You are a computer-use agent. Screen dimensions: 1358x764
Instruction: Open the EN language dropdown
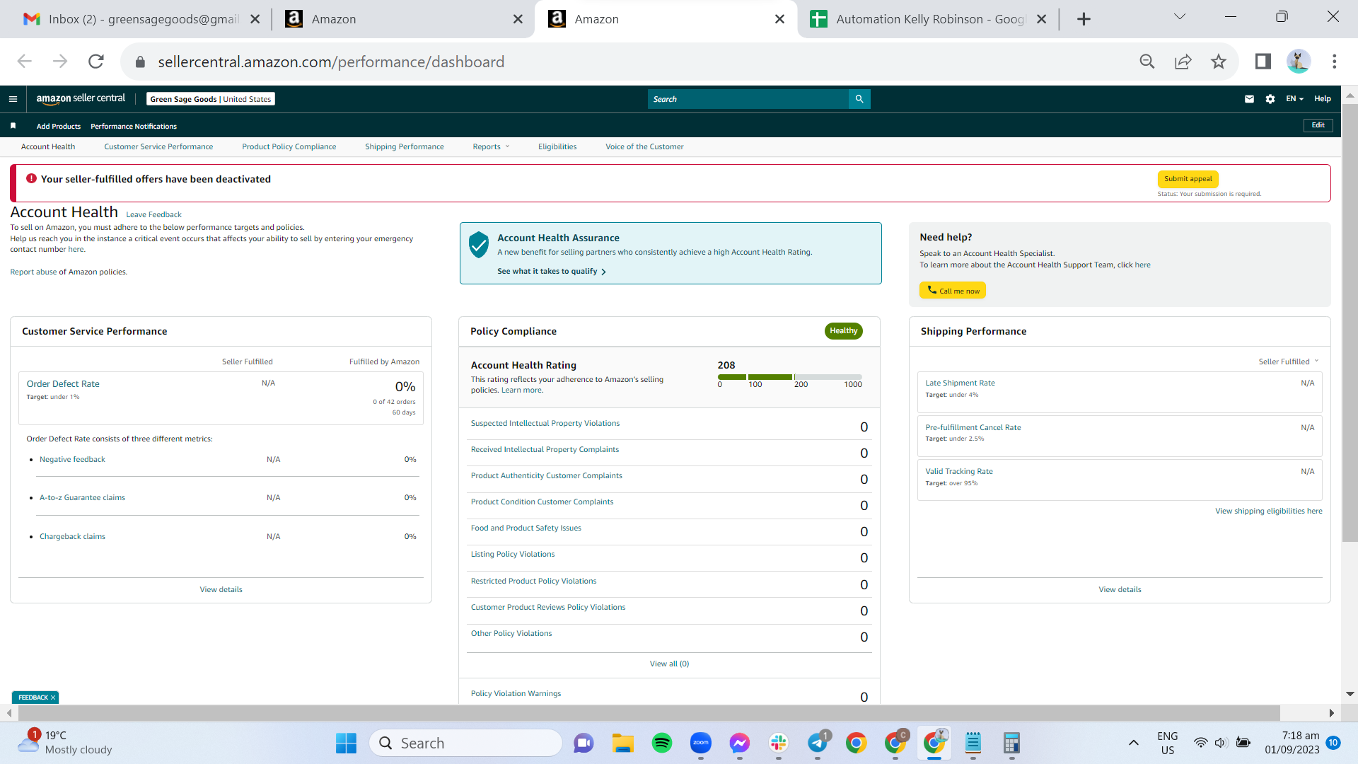pos(1294,99)
